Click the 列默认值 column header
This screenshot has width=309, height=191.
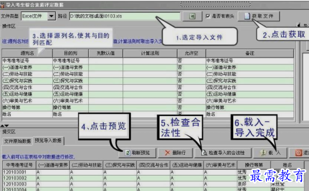pos(106,53)
